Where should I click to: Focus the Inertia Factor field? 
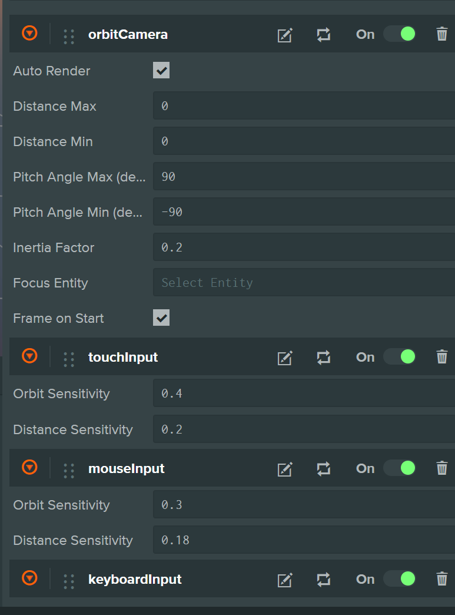coord(304,247)
